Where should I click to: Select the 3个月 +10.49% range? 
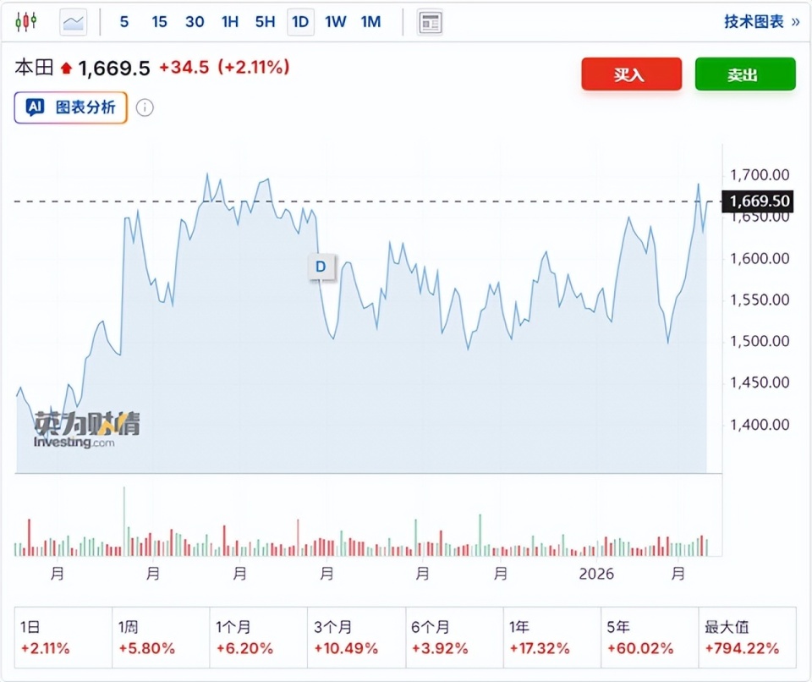coord(357,637)
